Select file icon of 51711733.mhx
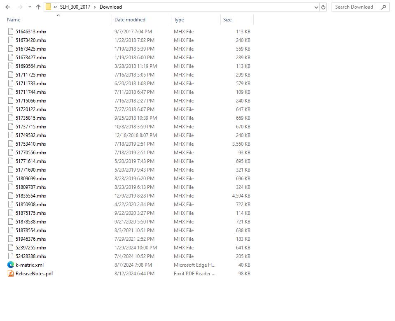Image resolution: width=395 pixels, height=321 pixels. [11, 83]
